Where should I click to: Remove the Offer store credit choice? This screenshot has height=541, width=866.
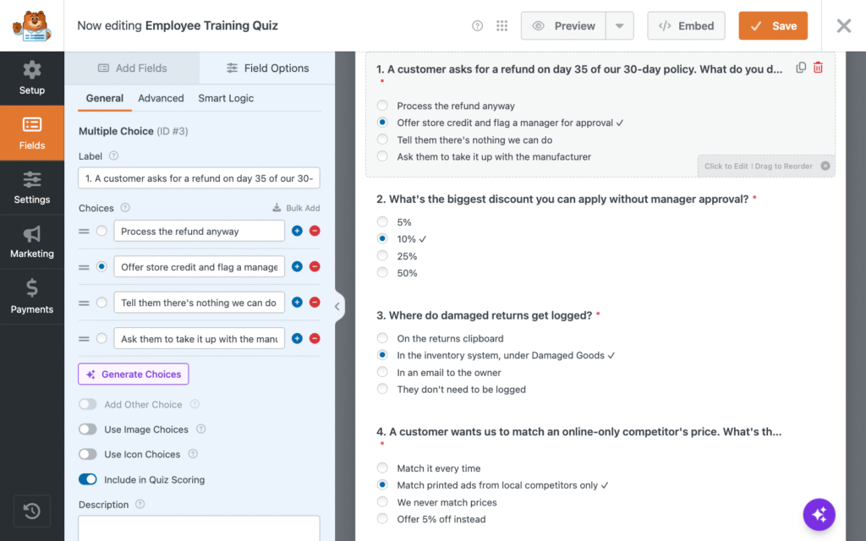coord(315,266)
